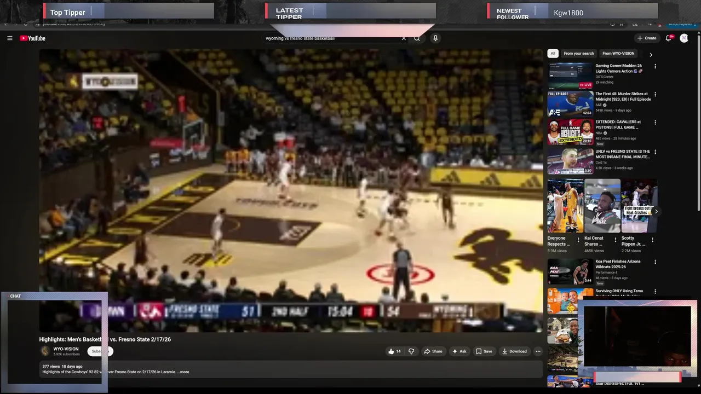Viewport: 701px width, 394px height.
Task: Open the UNLV vs Fresno State thumbnail
Action: coord(571,161)
